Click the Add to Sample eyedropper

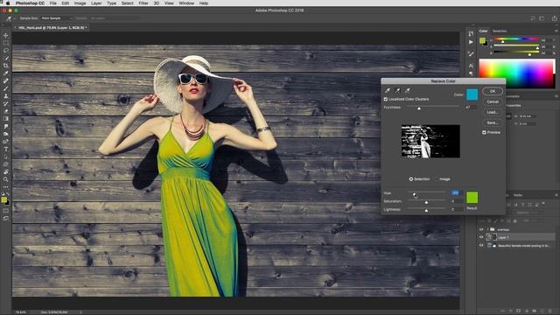(397, 90)
